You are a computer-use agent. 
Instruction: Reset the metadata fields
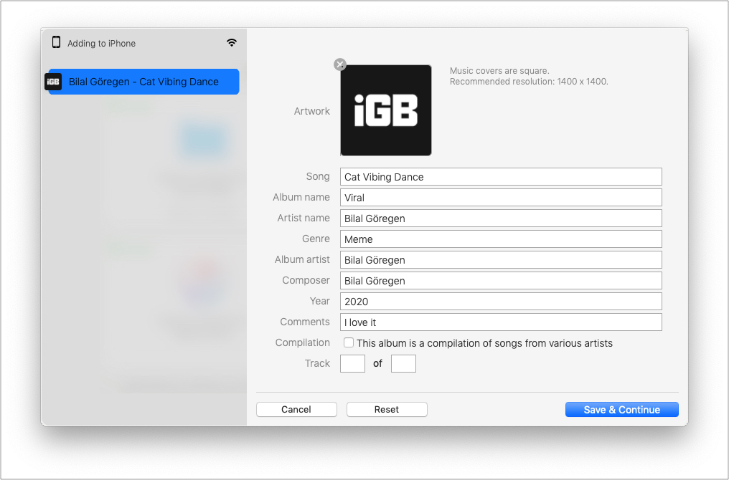point(386,410)
